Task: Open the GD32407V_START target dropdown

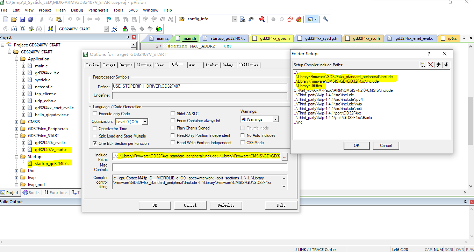Action: pyautogui.click(x=106, y=29)
